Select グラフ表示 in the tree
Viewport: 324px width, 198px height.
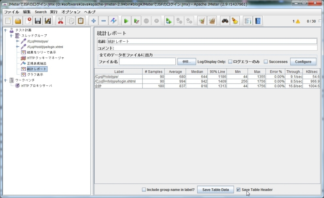(x=35, y=74)
